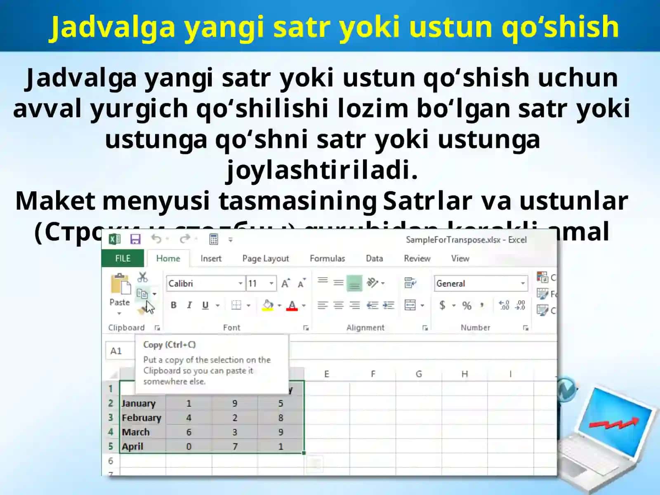This screenshot has width=660, height=495.
Task: Toggle Bold formatting button
Action: point(174,305)
